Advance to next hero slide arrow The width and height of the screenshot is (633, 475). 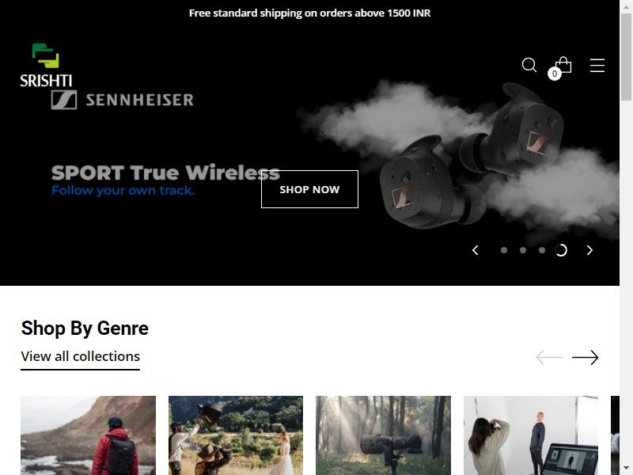(589, 250)
